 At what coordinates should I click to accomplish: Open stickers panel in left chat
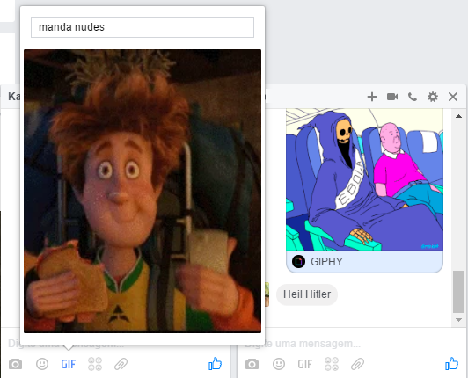pos(95,364)
